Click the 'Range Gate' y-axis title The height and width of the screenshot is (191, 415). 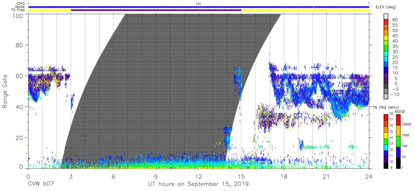(5, 91)
